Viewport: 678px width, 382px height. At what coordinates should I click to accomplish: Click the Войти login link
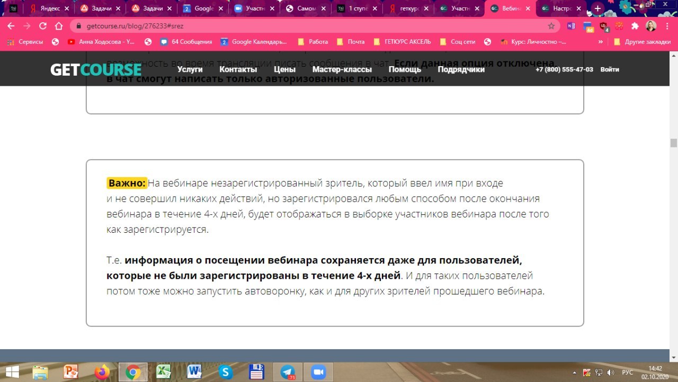click(610, 69)
